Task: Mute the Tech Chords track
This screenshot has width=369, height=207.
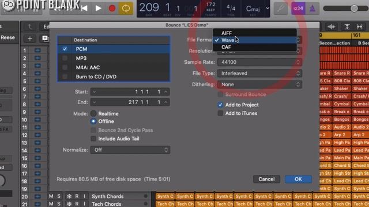Action: 51,204
